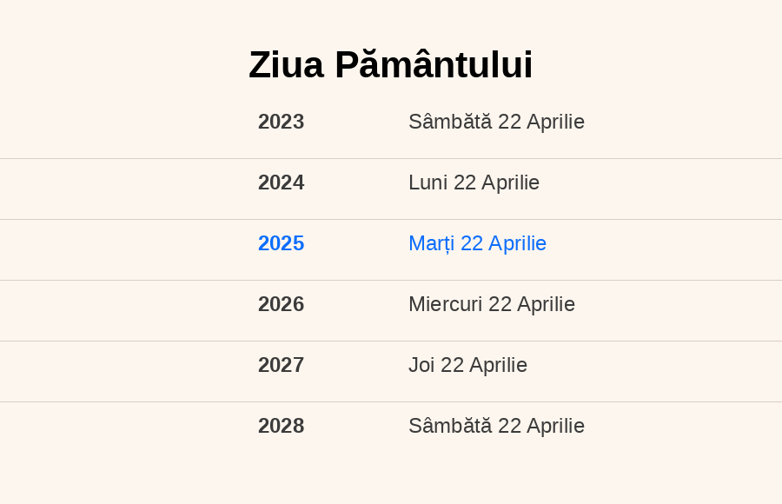Screen dimensions: 782x504
Task: Select the year 2023 cell
Action: [281, 122]
